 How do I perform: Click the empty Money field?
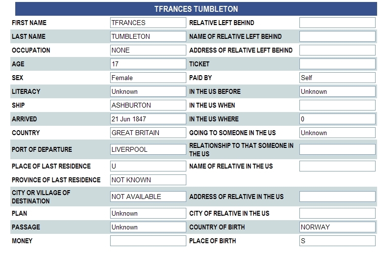point(148,241)
